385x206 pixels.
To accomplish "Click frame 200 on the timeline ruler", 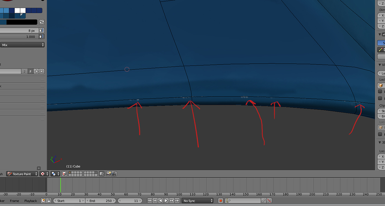I will tap(312, 194).
